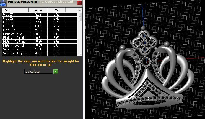Select the Silver, Pure row
The image size is (205, 119).
pyautogui.click(x=40, y=49)
